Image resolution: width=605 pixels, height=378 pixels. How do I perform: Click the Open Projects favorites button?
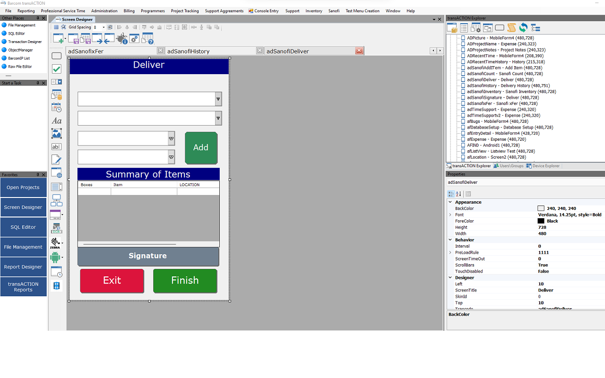[23, 188]
